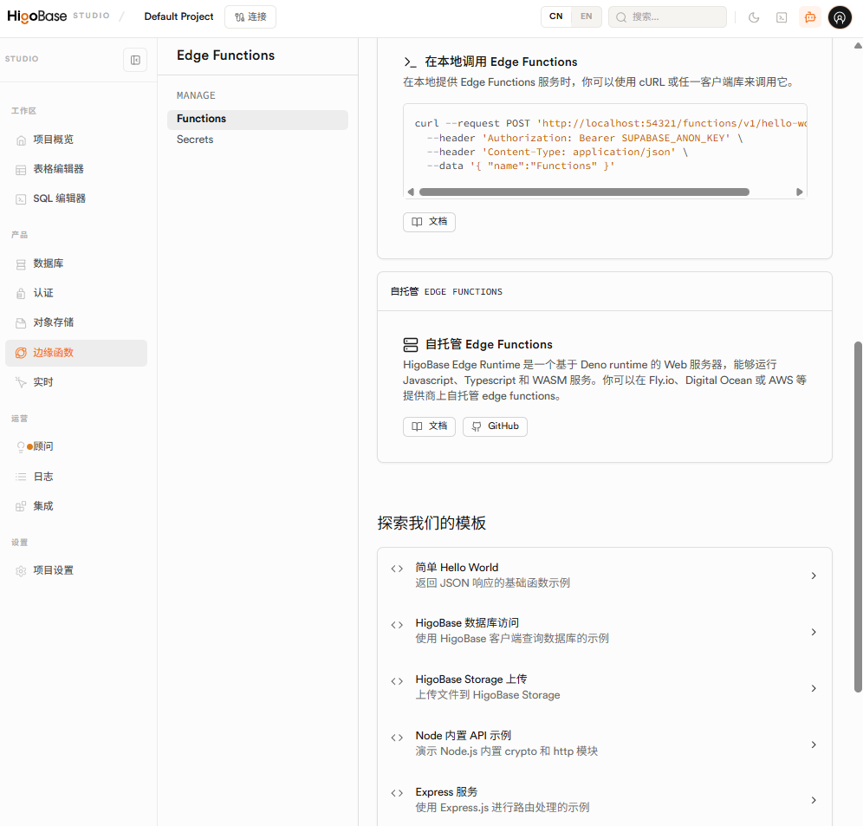
Task: Select Functions under Manage
Action: coord(257,119)
